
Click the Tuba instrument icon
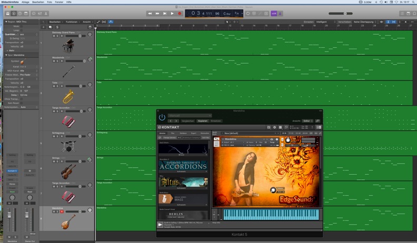click(68, 96)
